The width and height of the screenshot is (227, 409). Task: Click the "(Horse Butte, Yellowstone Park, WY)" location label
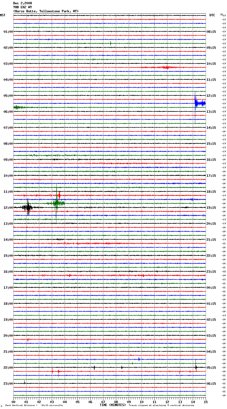click(46, 11)
